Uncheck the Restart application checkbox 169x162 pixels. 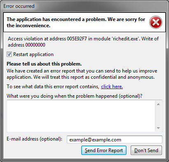point(9,54)
